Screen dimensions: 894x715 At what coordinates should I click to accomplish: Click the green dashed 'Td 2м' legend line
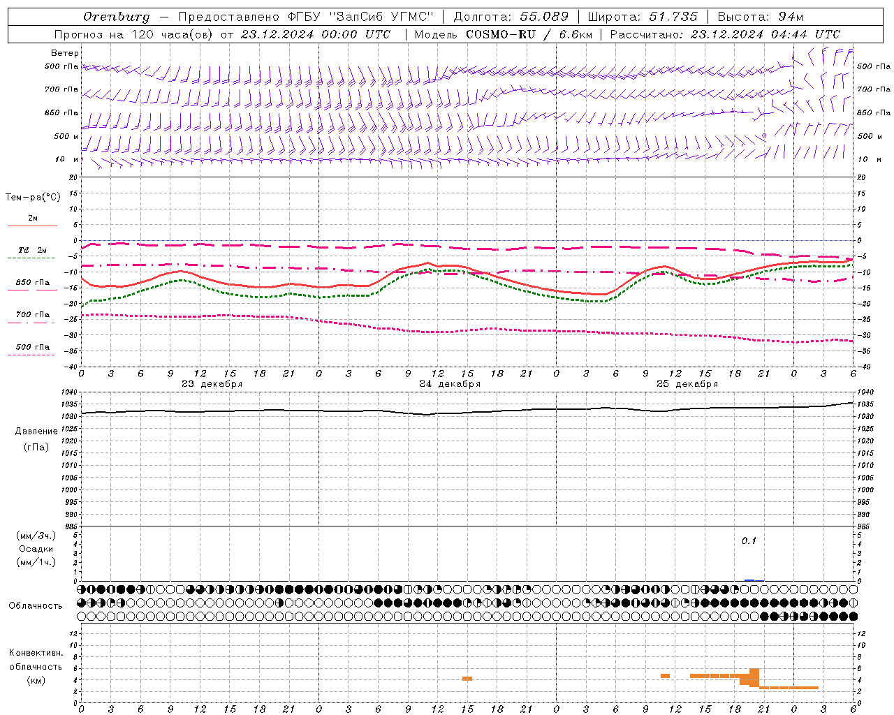(31, 258)
